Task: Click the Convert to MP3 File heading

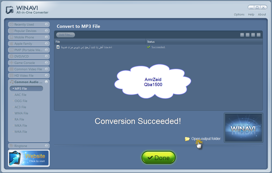Action: pyautogui.click(x=79, y=26)
